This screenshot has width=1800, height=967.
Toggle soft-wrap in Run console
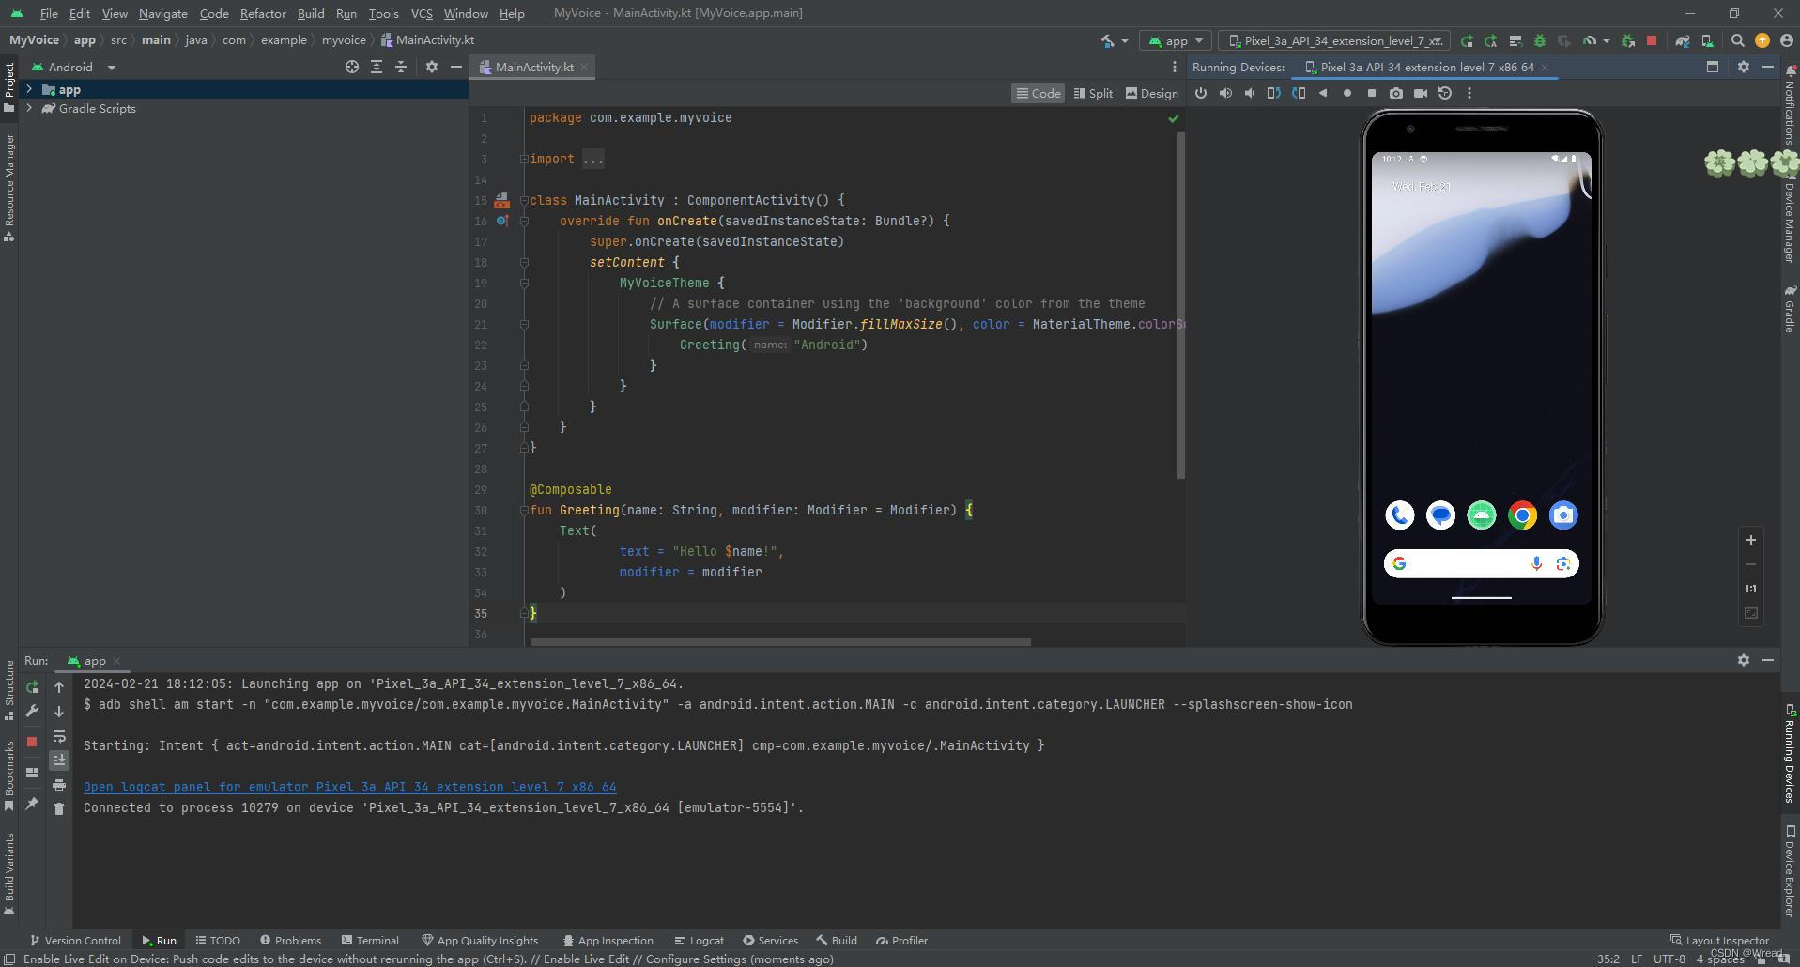click(59, 736)
